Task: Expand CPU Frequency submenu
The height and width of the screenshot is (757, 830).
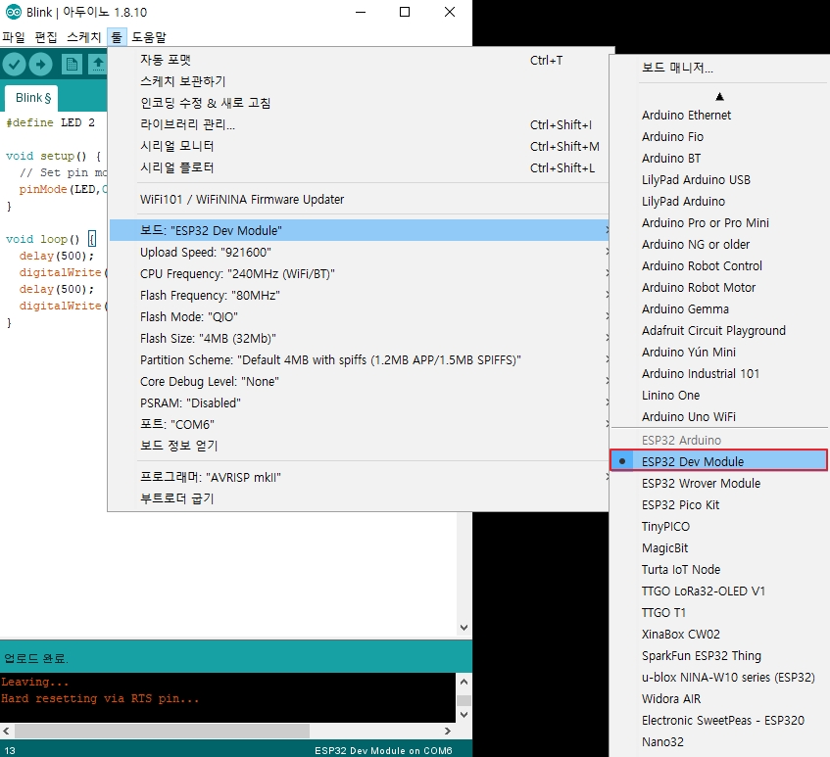Action: (359, 274)
